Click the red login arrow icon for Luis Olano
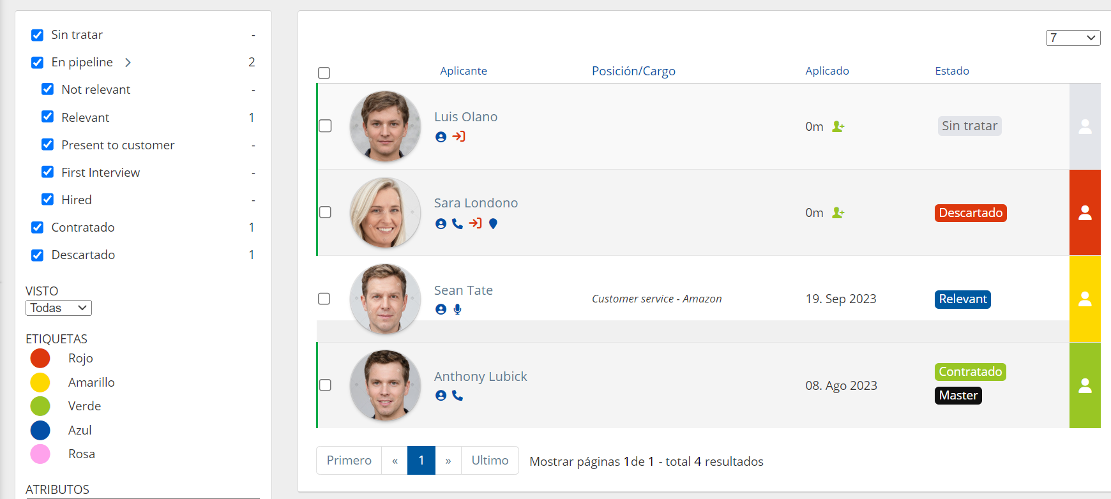 [x=458, y=137]
